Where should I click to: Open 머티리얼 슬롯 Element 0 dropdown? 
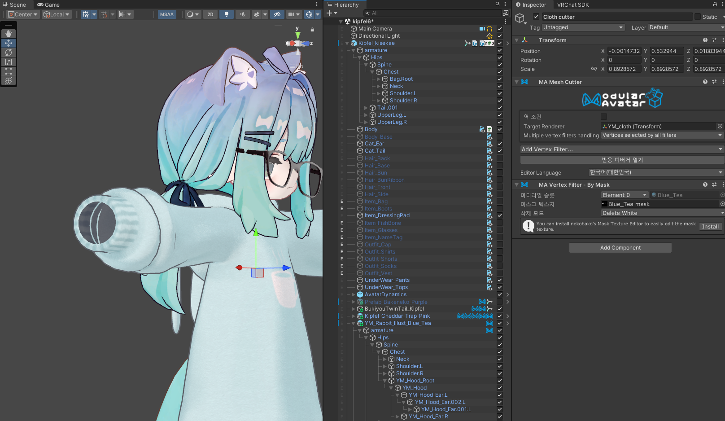point(625,195)
